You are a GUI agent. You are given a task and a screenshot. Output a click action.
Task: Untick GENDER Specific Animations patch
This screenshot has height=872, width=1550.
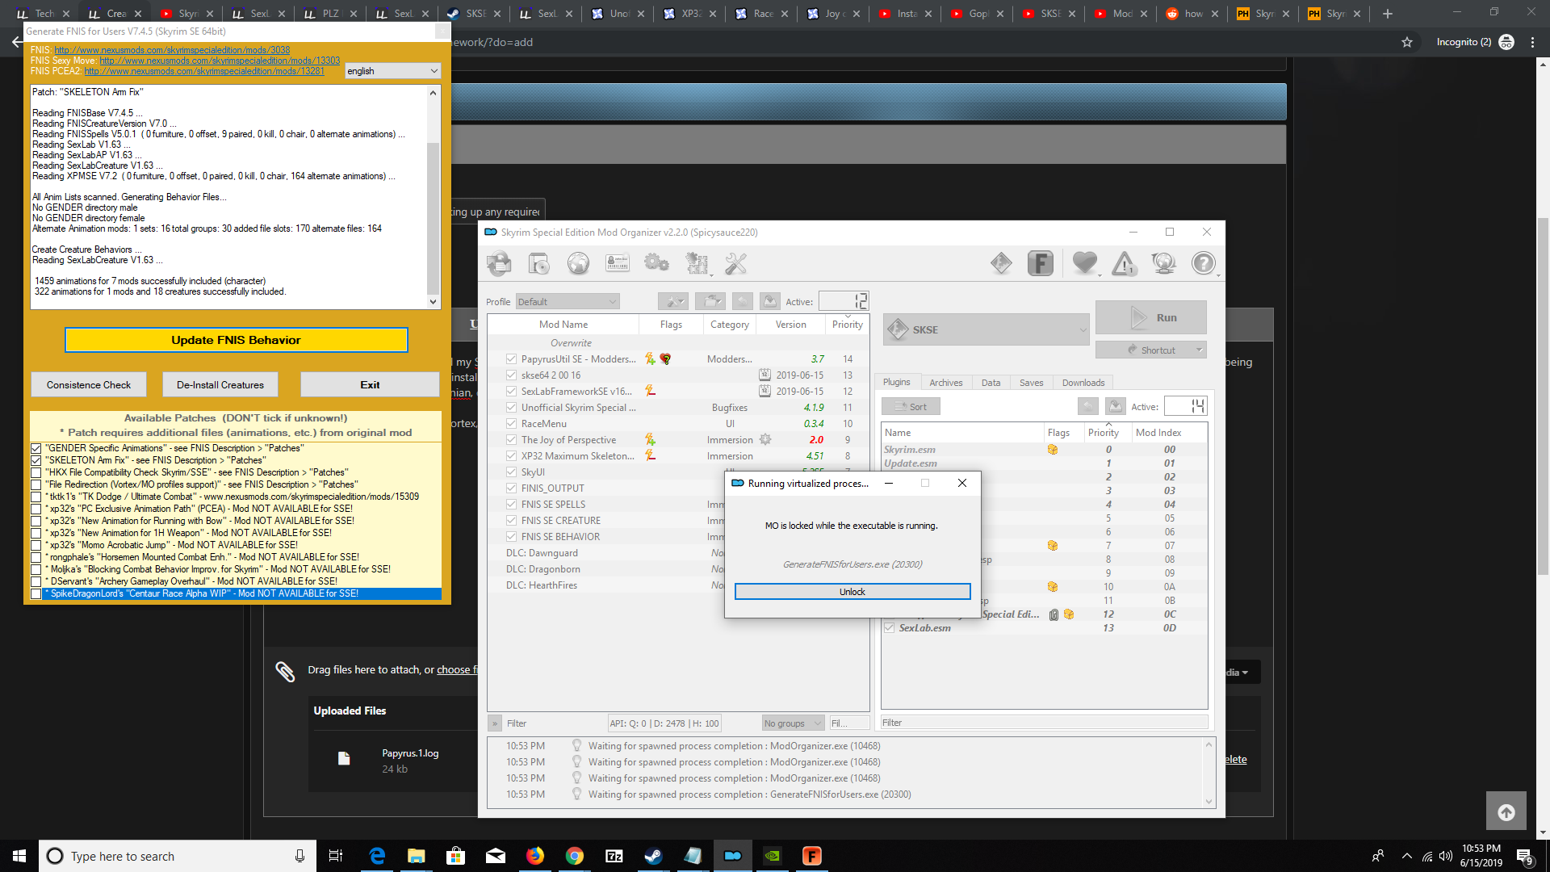coord(36,448)
